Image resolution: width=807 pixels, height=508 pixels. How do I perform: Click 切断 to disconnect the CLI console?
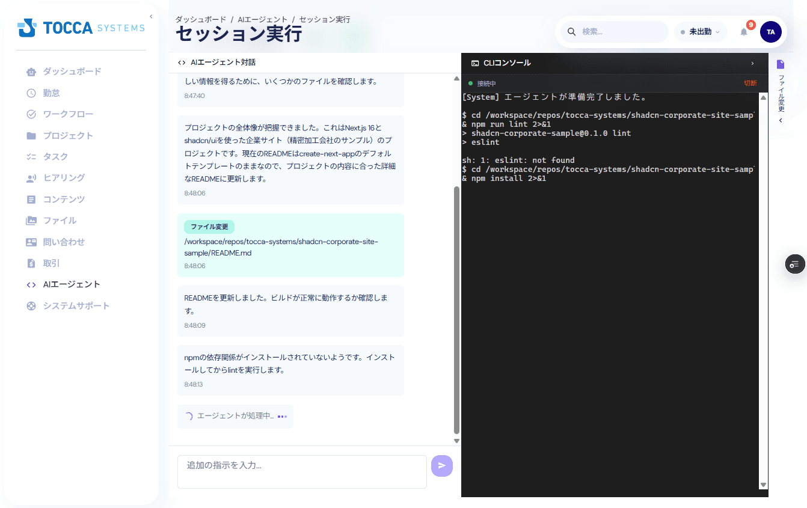[x=750, y=83]
